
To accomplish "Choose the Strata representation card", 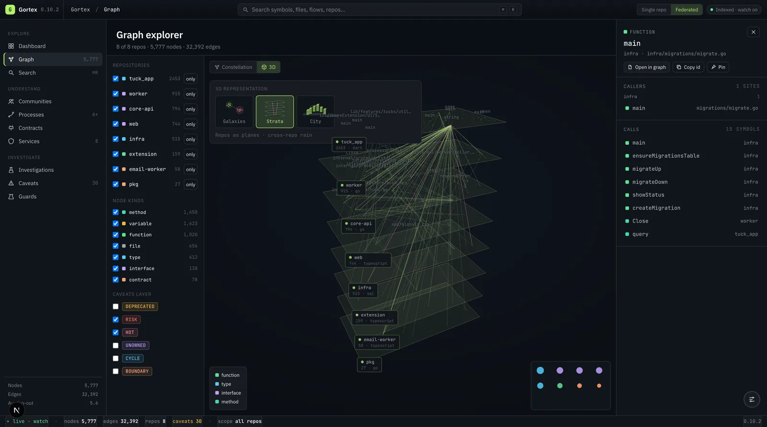I will tap(275, 112).
